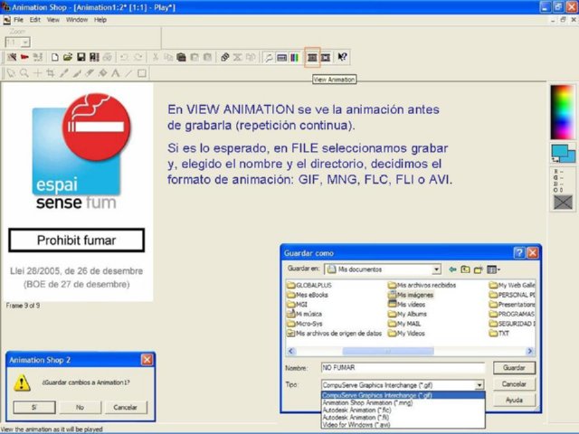The width and height of the screenshot is (579, 434).
Task: Click the crossed-out transparent color box
Action: 563,203
